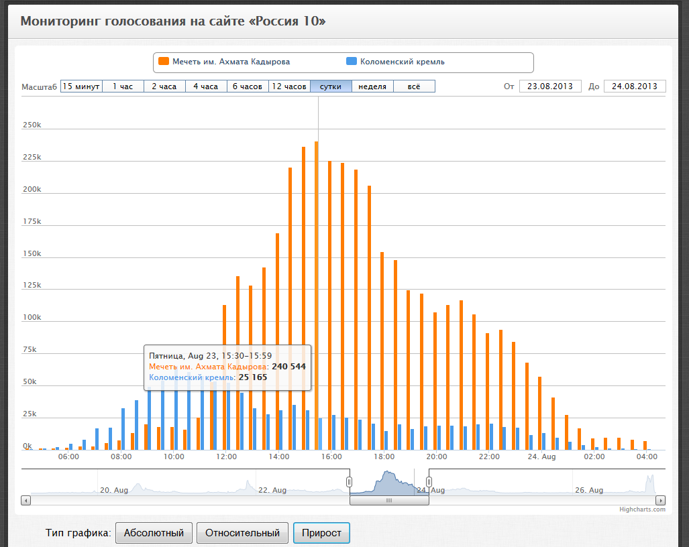Toggle the blue Коломенский кремль legend marker
Viewport: 689px width, 547px height.
pos(351,61)
